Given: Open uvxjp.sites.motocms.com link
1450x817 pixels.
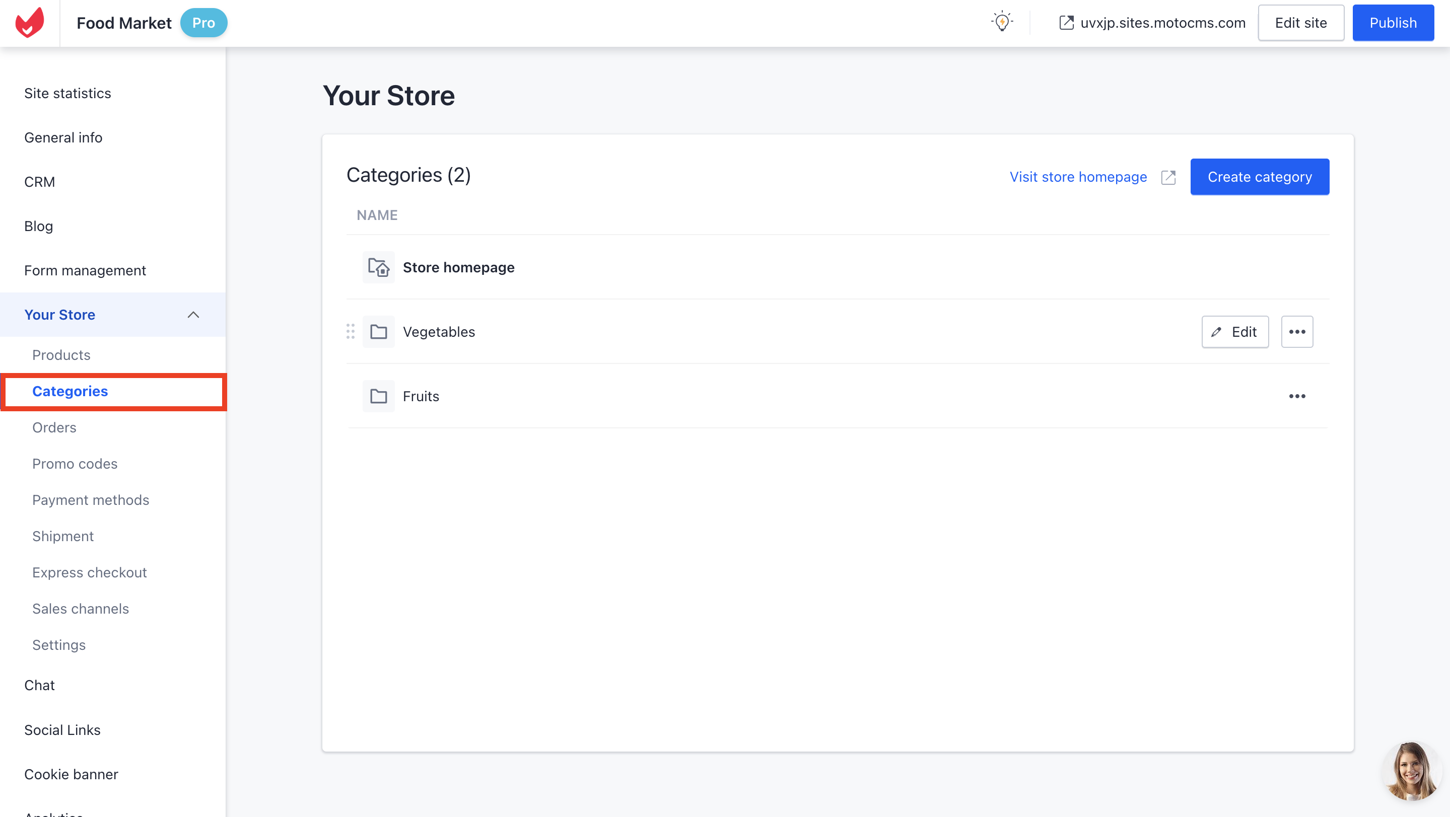Looking at the screenshot, I should 1163,23.
